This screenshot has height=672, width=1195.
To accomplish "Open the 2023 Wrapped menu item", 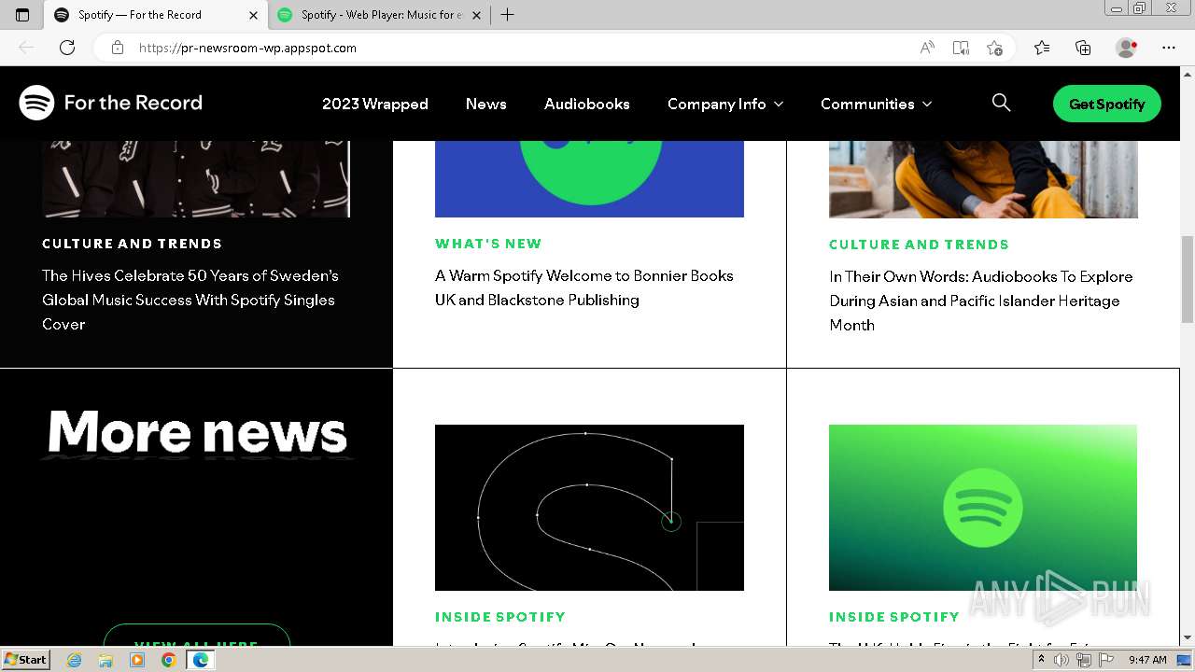I will 375,104.
